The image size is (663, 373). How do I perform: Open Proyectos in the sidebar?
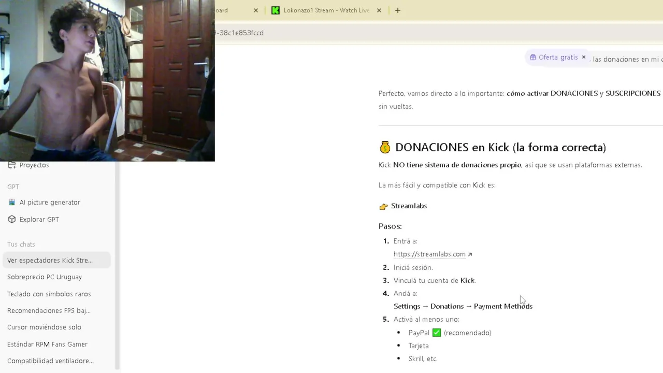[34, 165]
